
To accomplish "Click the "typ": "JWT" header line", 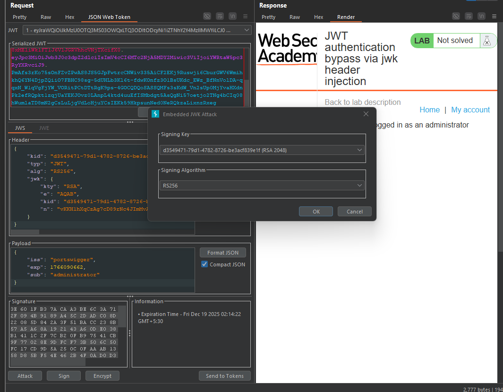I will tap(48, 163).
